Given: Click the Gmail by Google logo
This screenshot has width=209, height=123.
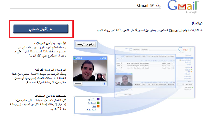Looking at the screenshot, I should point(183,7).
